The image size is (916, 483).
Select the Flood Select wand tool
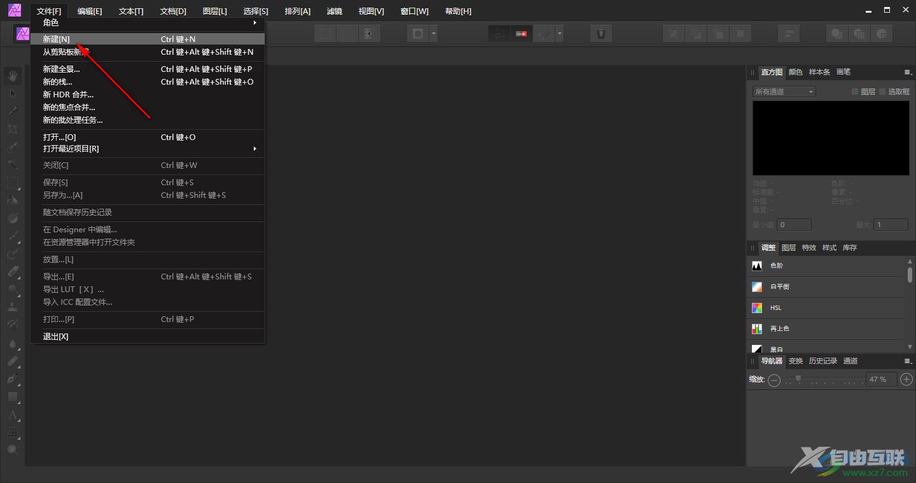(13, 165)
